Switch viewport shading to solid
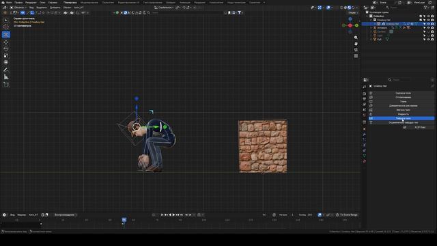This screenshot has height=246, width=437. pyautogui.click(x=346, y=8)
